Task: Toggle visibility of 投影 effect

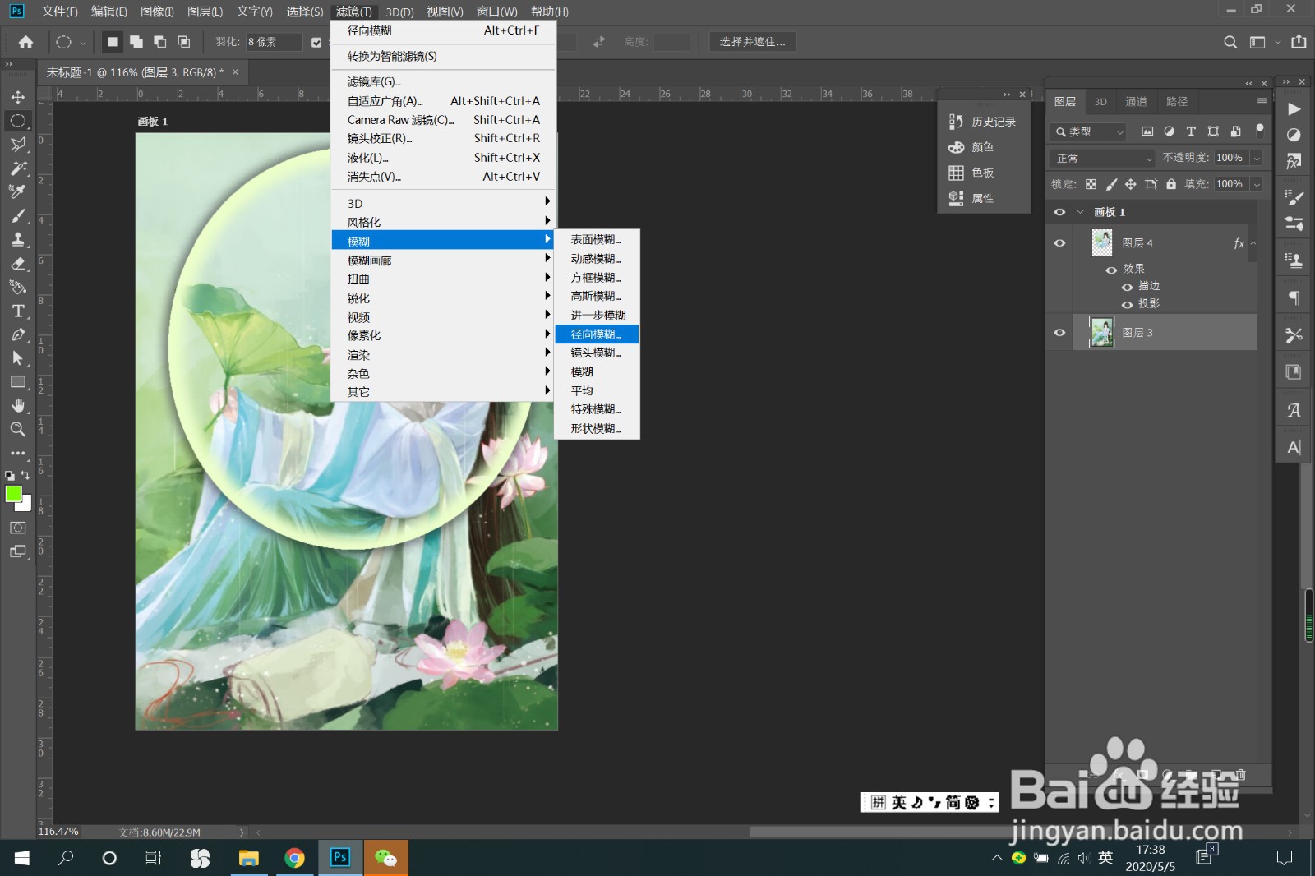Action: [1127, 305]
